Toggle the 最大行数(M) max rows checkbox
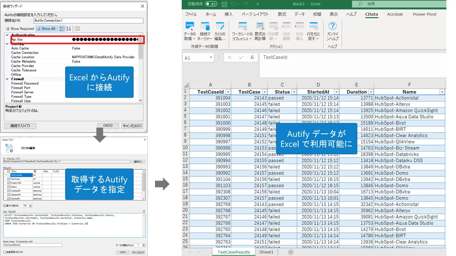 click(5, 206)
